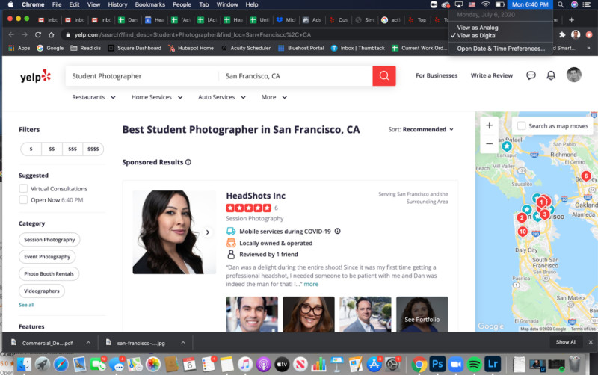
Task: Open Photoshop from the Dock
Action: (x=437, y=364)
